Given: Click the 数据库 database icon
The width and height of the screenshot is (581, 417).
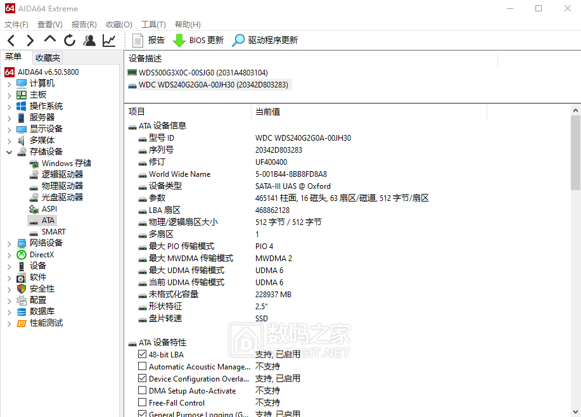Looking at the screenshot, I should click(22, 311).
